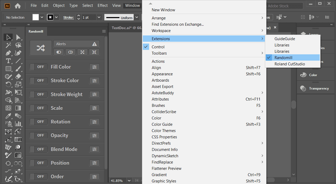Screen dimensions: 336x184
Task: Click the TestDoc.ai document tab
Action: point(127,28)
